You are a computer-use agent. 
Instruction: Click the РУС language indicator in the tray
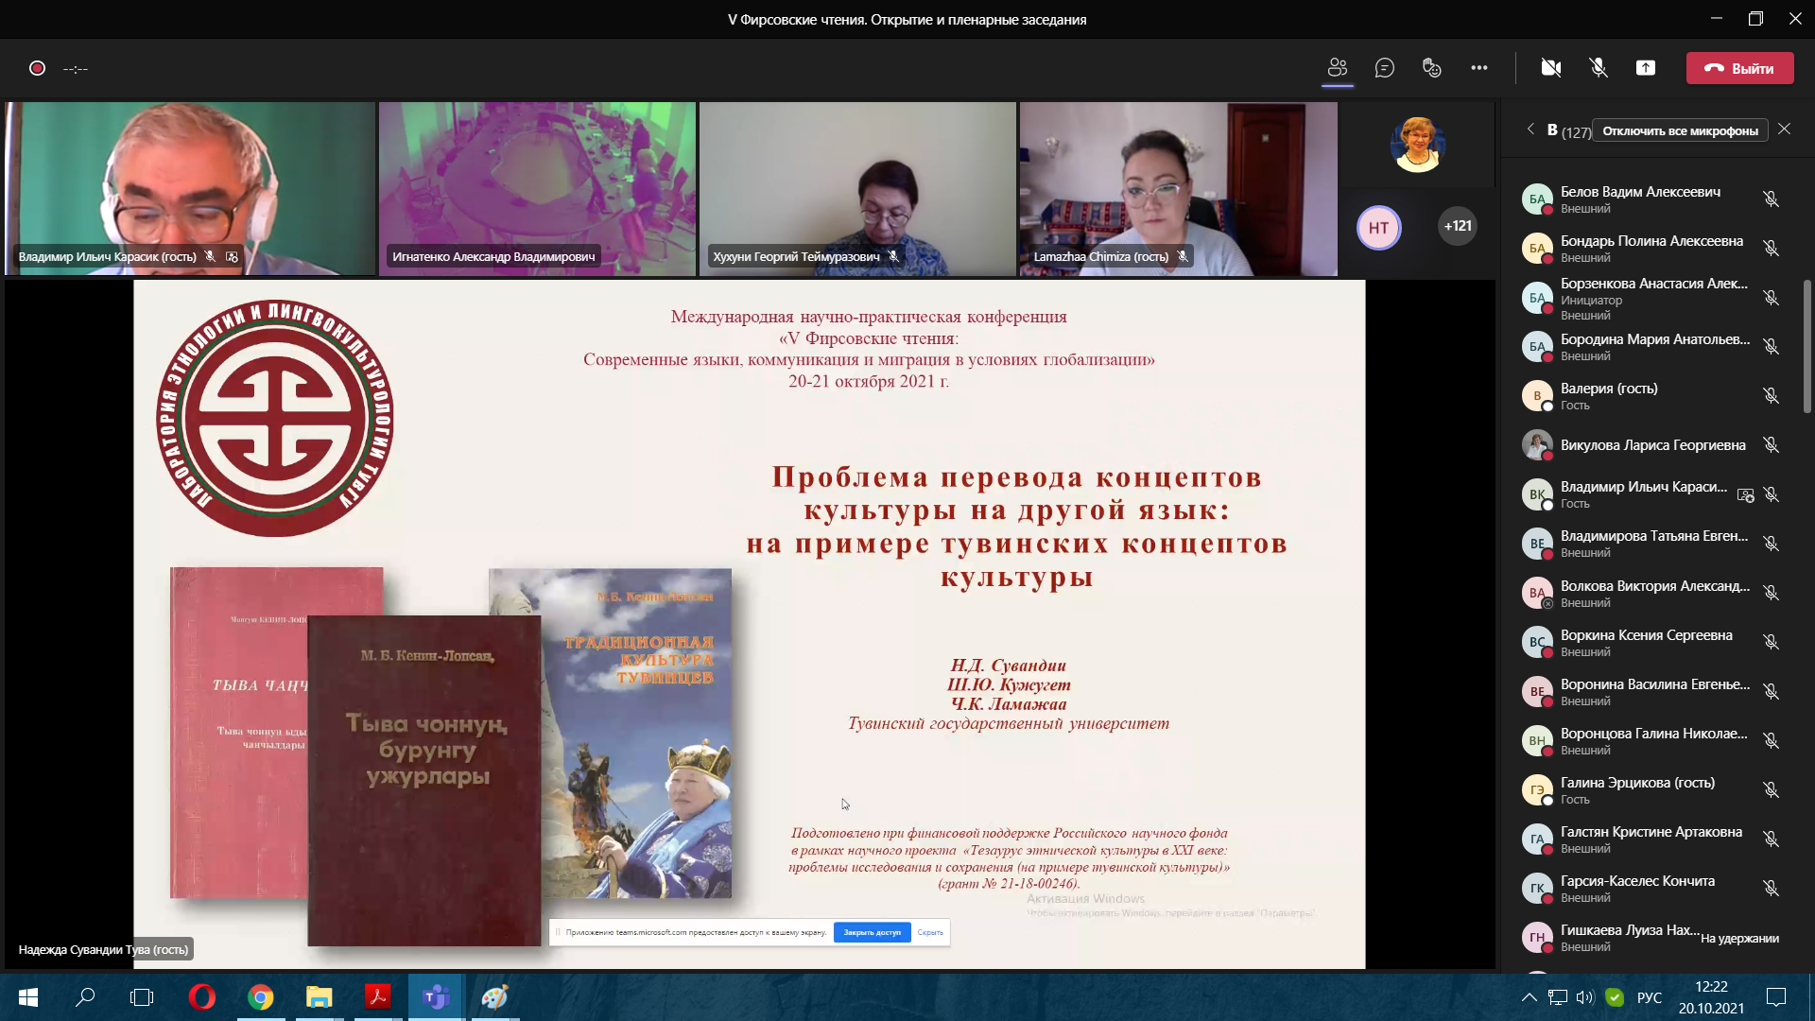tap(1649, 997)
